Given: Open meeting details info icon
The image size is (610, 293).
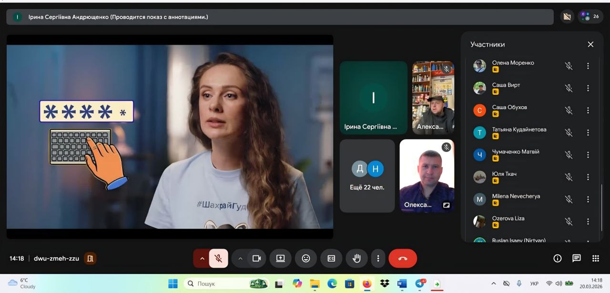Looking at the screenshot, I should tap(557, 258).
